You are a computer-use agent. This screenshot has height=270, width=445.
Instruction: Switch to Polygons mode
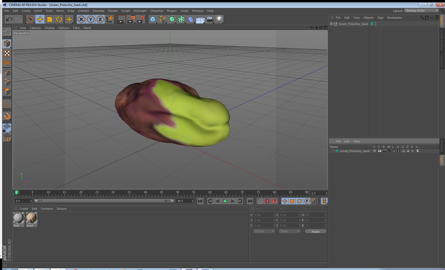[x=7, y=91]
